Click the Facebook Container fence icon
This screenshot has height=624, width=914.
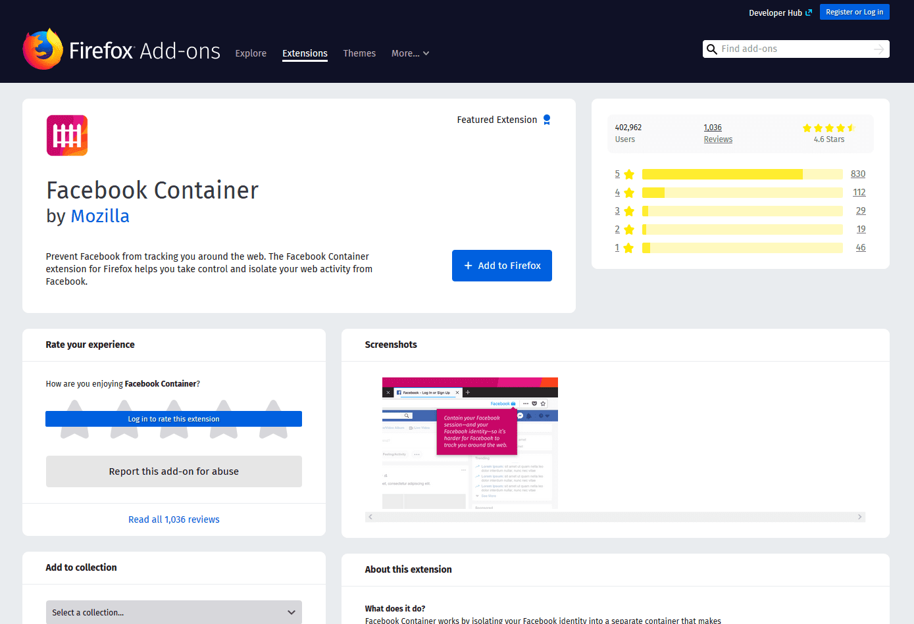(67, 135)
